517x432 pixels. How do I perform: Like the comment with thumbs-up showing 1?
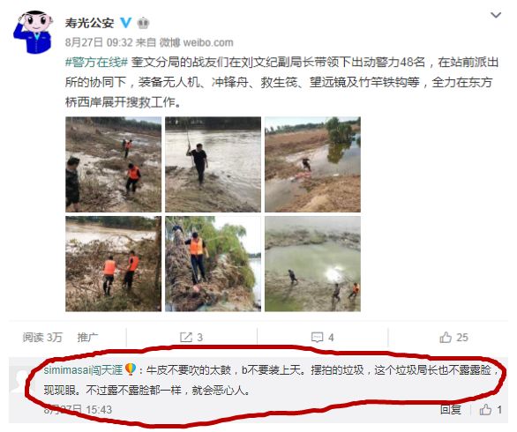coord(491,410)
